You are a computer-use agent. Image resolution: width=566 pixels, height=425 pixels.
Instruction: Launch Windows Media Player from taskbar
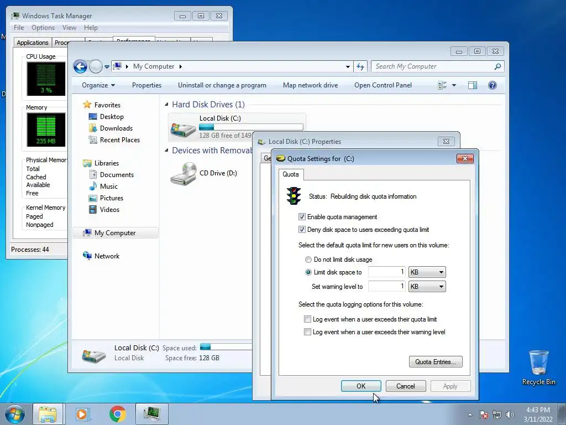click(x=82, y=414)
